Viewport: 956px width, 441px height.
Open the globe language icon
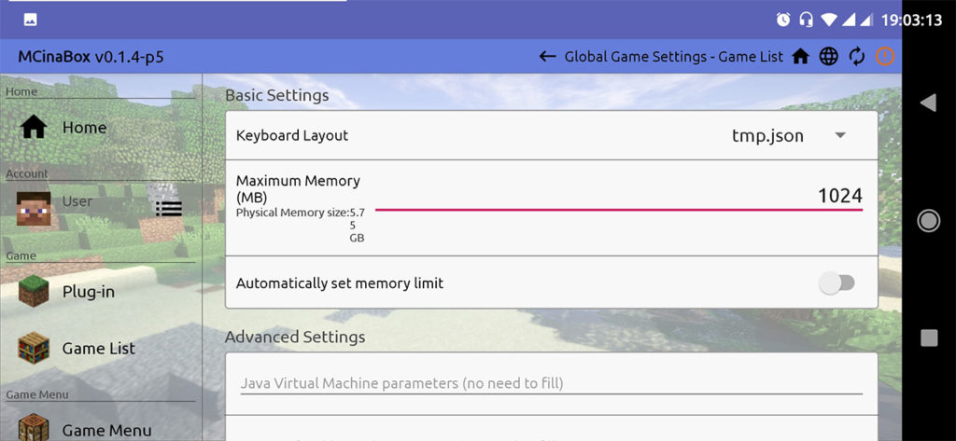pyautogui.click(x=828, y=57)
